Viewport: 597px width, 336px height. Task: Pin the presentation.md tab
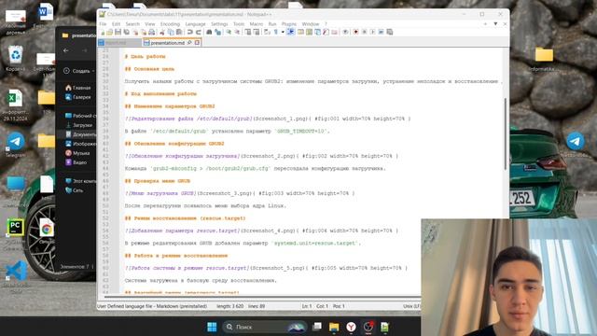coord(189,43)
